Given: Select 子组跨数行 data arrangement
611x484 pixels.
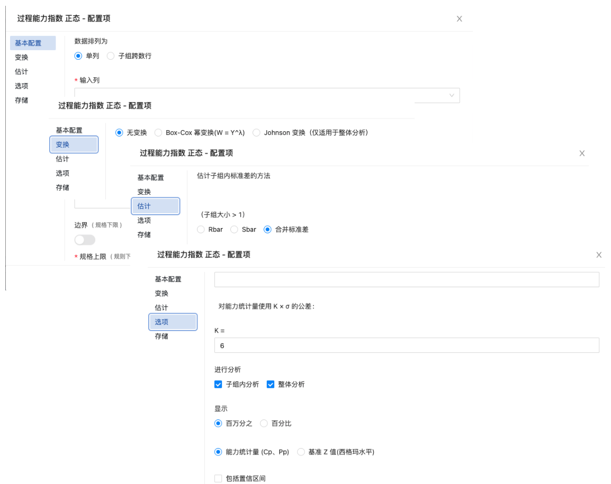Looking at the screenshot, I should [x=111, y=56].
